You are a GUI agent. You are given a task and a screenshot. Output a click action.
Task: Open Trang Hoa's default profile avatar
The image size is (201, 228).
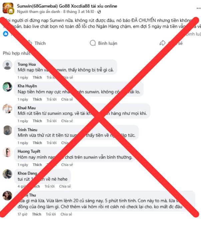(x=7, y=65)
